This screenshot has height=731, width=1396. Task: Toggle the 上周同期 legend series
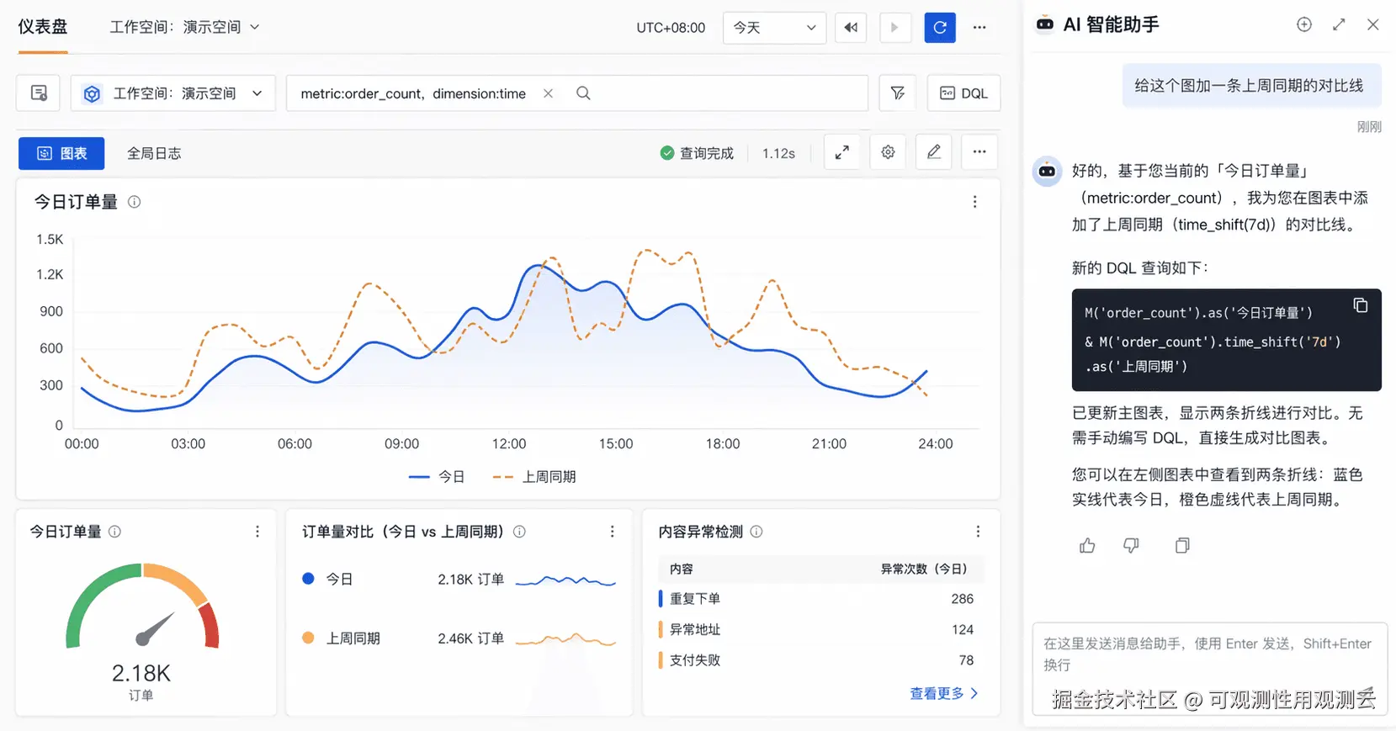(535, 477)
